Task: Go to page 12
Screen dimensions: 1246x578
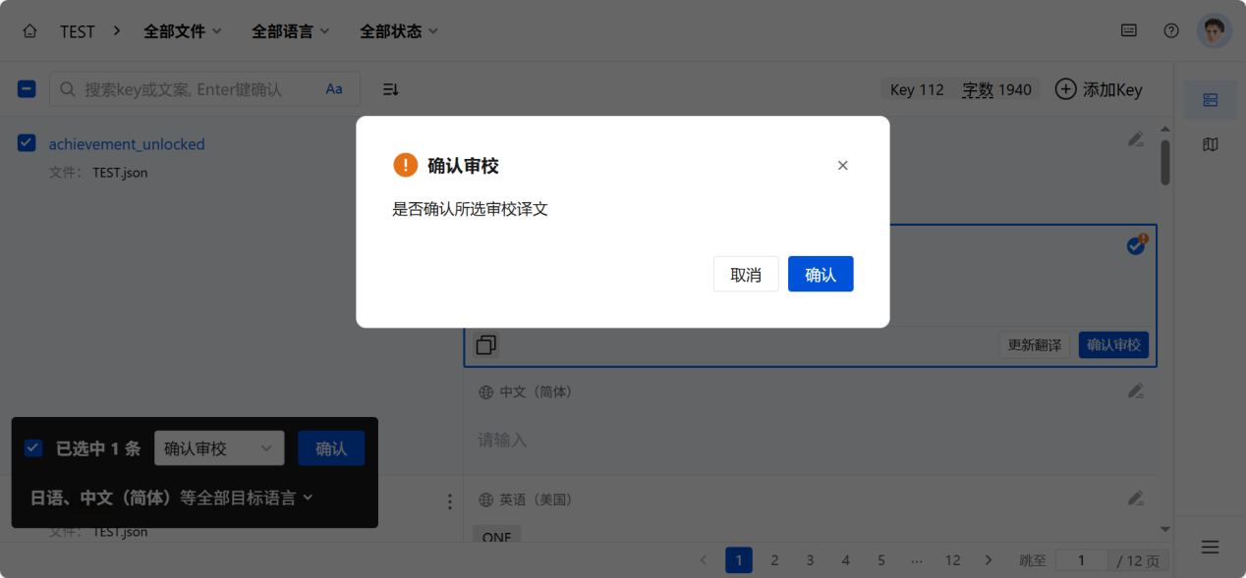Action: click(x=952, y=560)
